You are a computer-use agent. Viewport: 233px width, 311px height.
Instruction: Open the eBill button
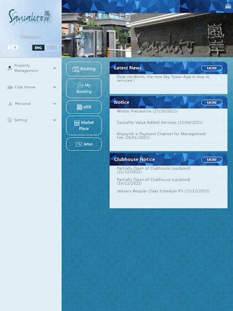coord(84,107)
